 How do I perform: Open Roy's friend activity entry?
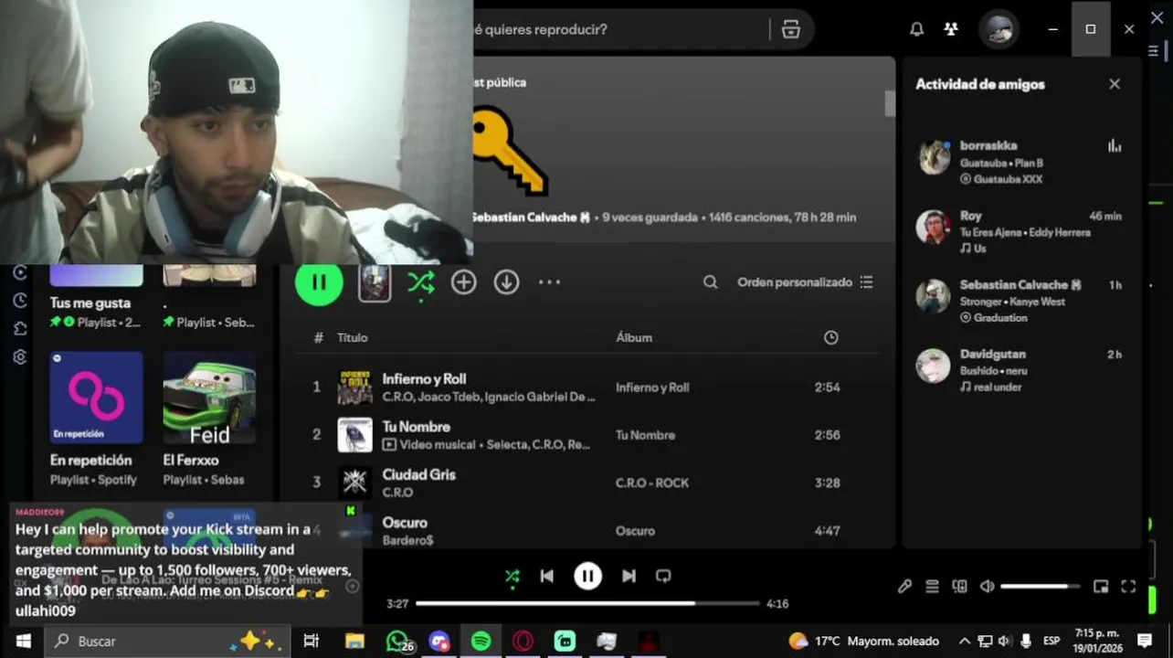[1020, 232]
